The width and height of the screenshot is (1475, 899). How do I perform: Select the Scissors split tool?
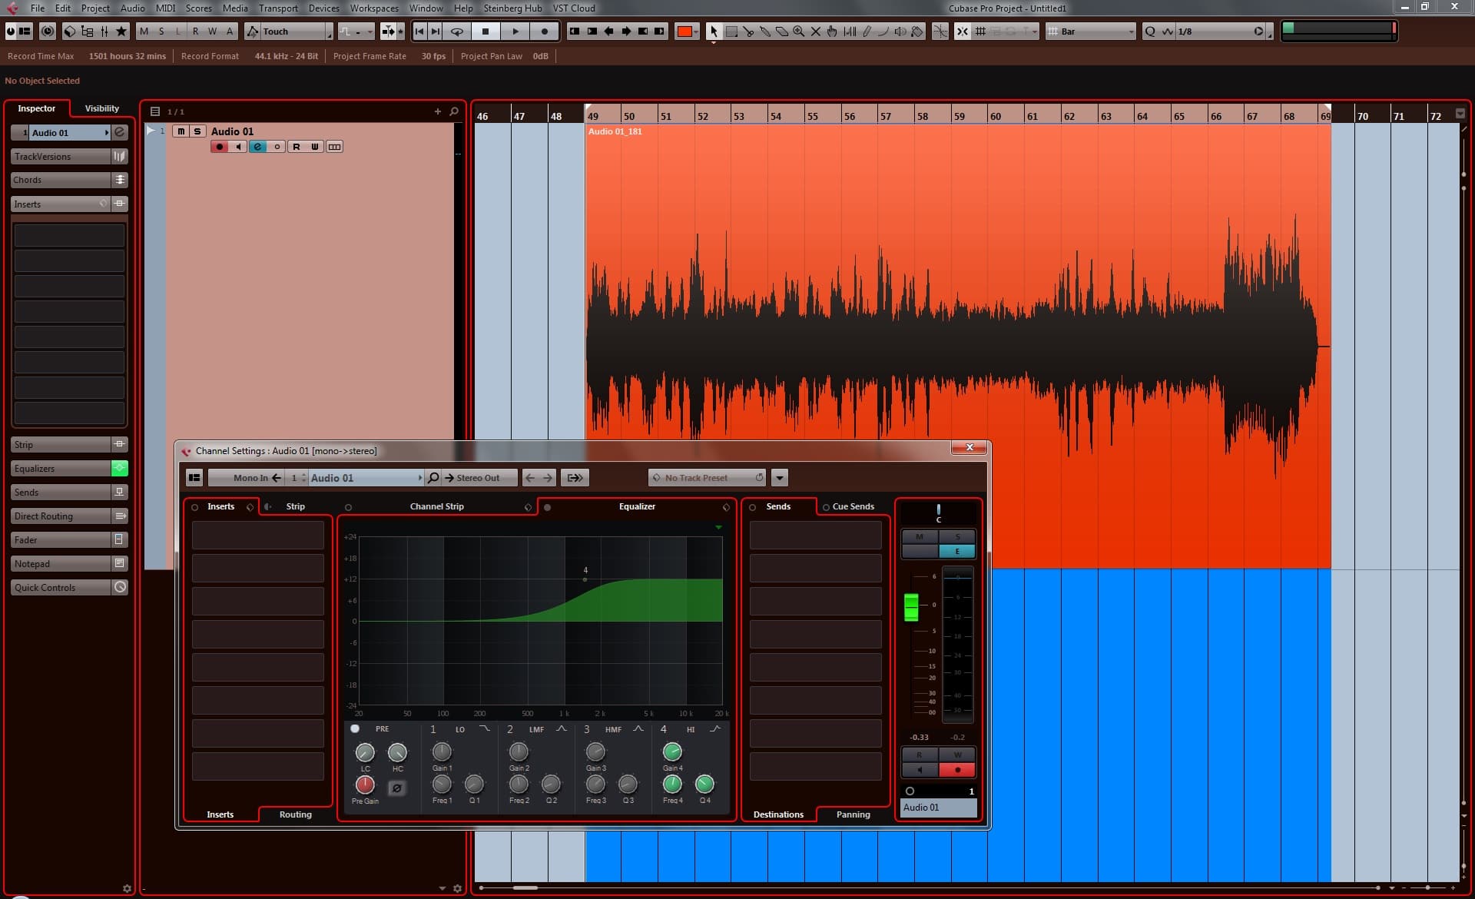point(748,32)
